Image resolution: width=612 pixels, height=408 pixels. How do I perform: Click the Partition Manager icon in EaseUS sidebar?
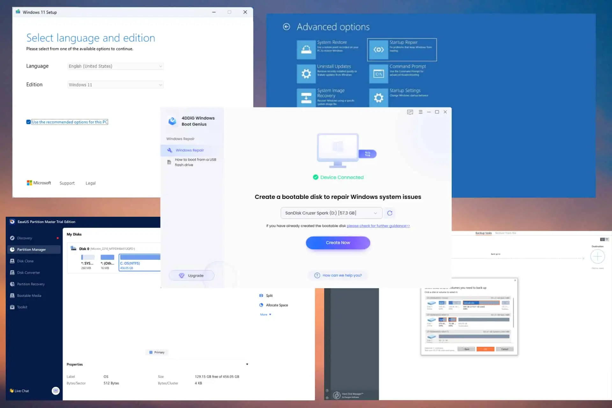tap(12, 249)
